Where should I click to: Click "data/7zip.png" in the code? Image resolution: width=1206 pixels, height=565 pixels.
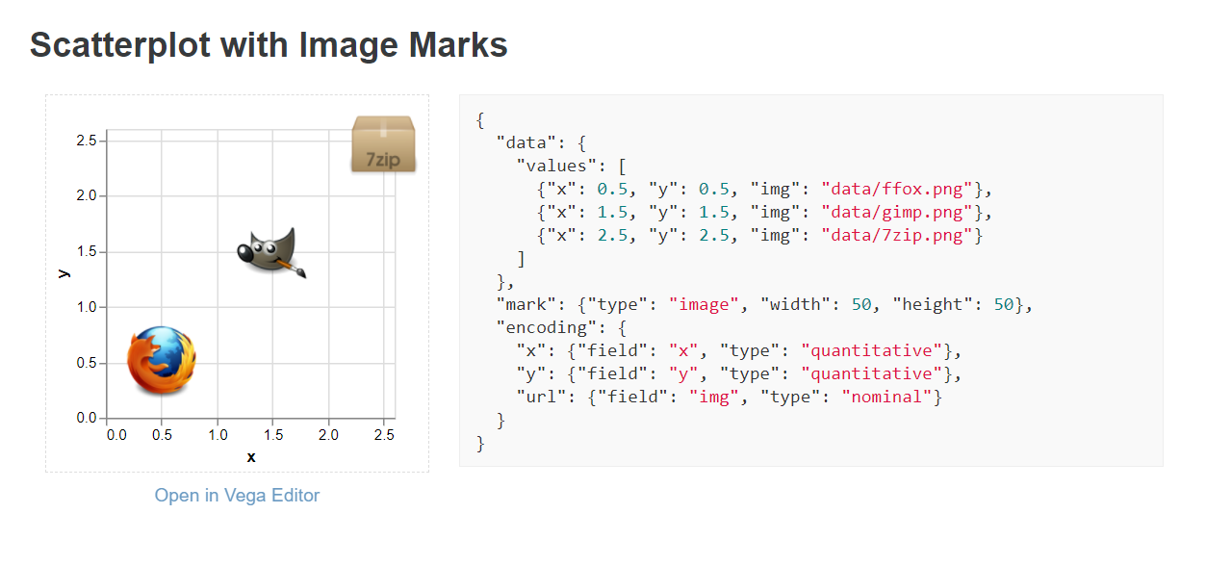898,235
